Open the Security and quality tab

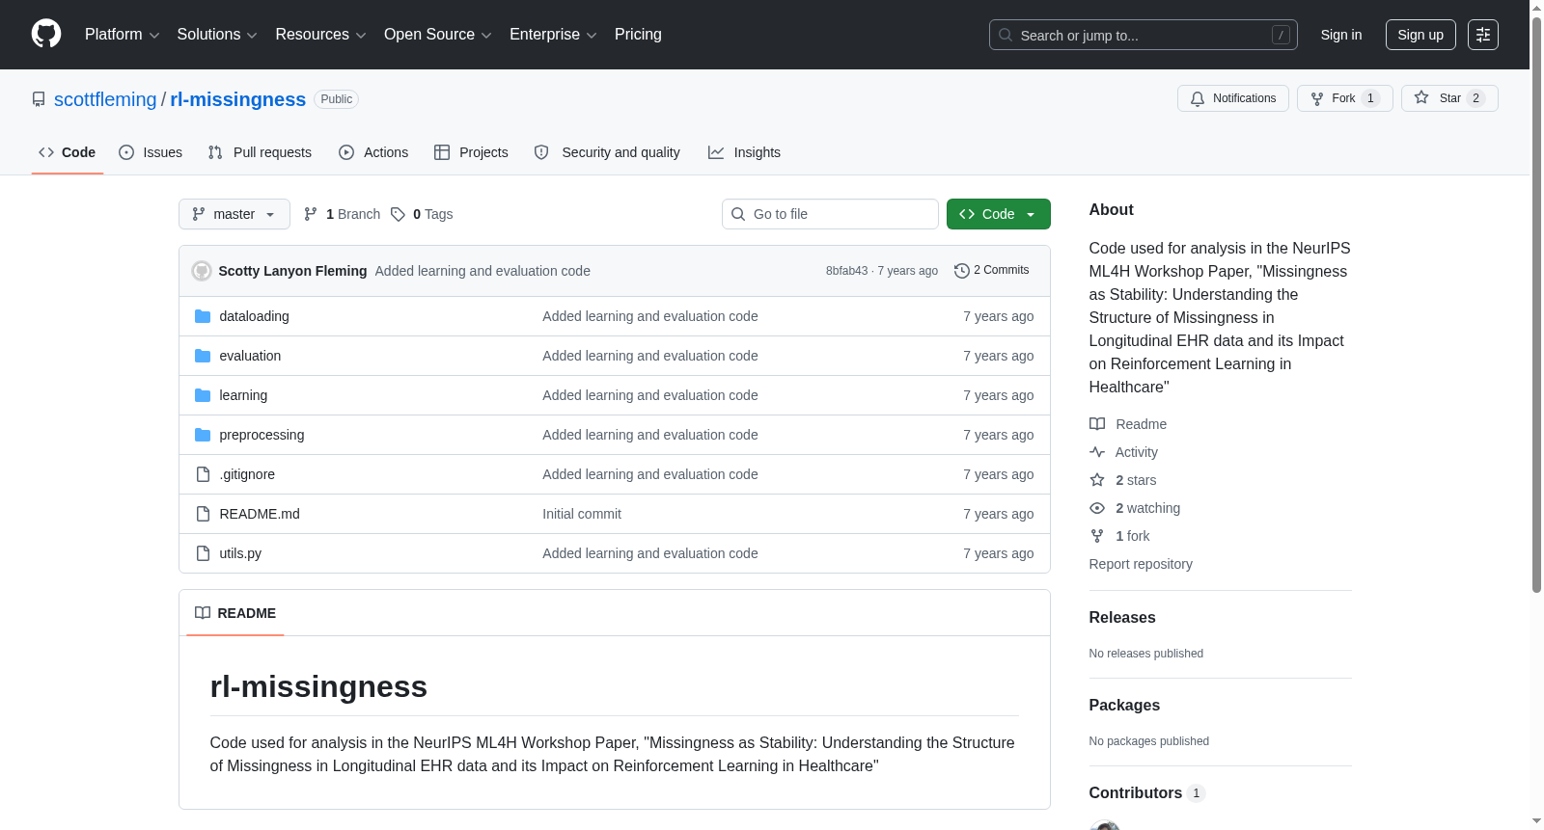607,152
